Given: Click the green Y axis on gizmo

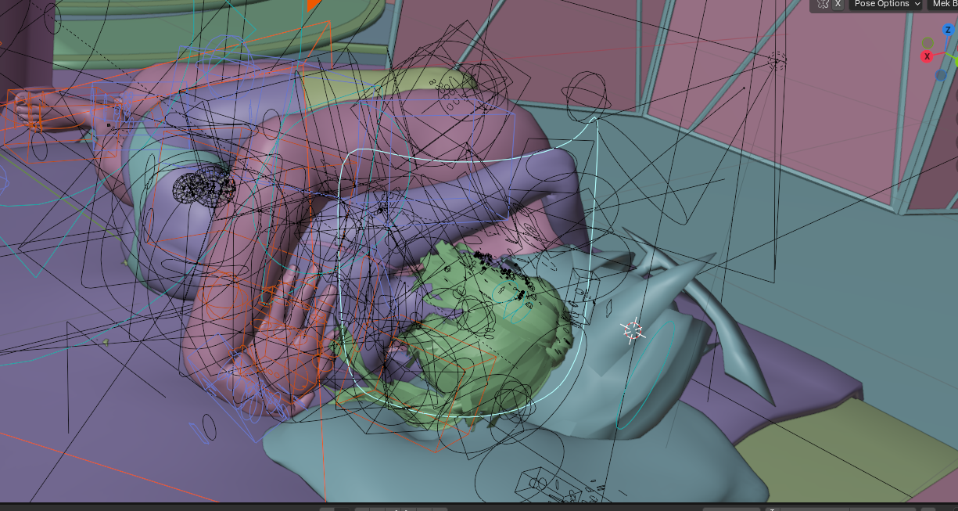Looking at the screenshot, I should click(x=955, y=61).
